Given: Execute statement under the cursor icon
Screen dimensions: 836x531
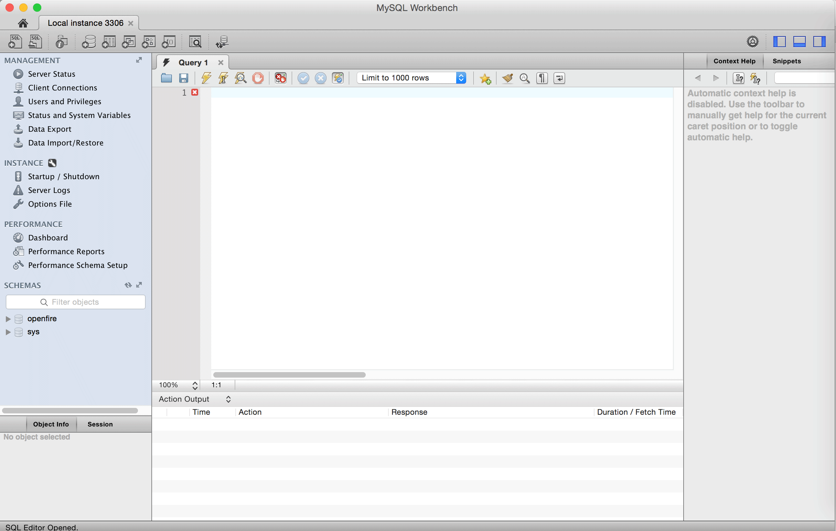Looking at the screenshot, I should [x=223, y=78].
